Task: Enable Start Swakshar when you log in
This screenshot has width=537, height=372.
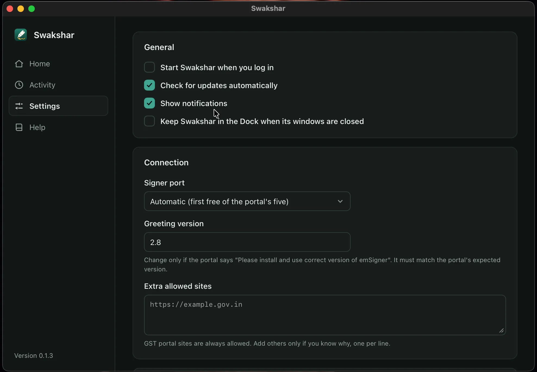Action: 149,67
